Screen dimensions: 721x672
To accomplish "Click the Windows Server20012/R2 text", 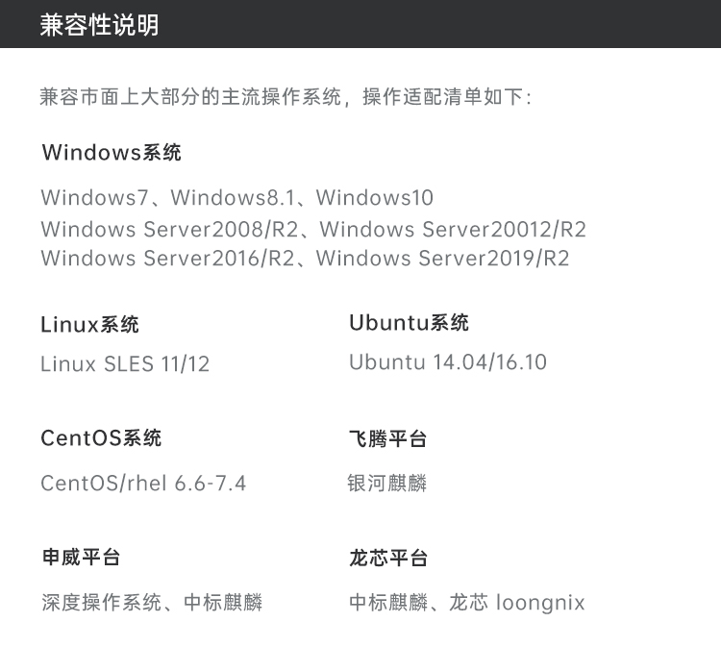I will (453, 229).
